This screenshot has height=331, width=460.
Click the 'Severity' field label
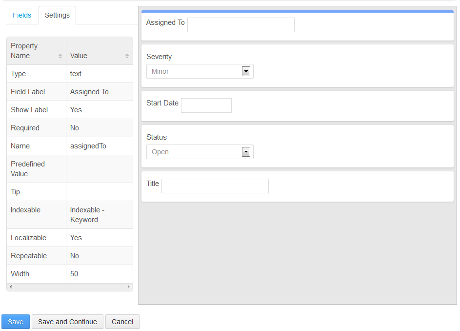tap(159, 57)
